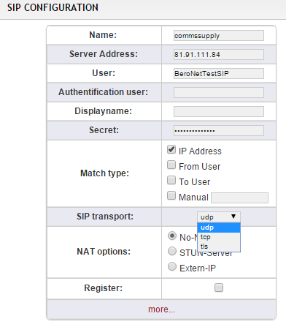Collapse the SIP transport dropdown
The height and width of the screenshot is (327, 286).
pos(219,217)
